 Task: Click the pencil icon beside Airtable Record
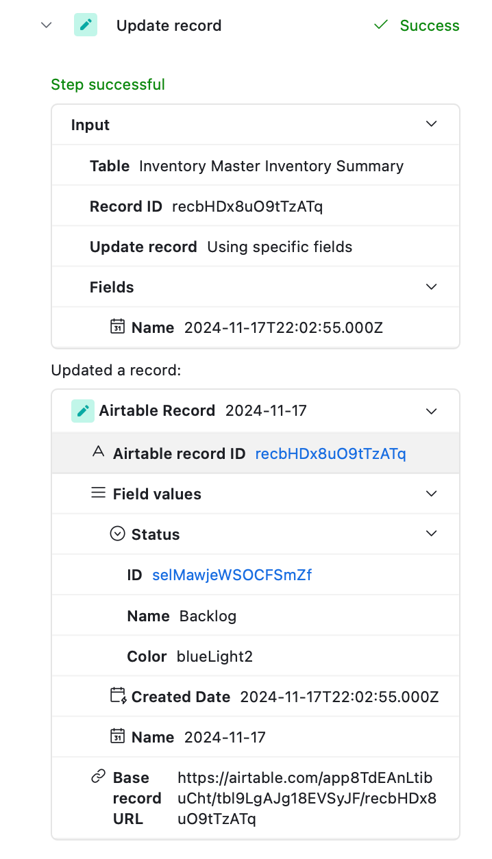tap(83, 411)
